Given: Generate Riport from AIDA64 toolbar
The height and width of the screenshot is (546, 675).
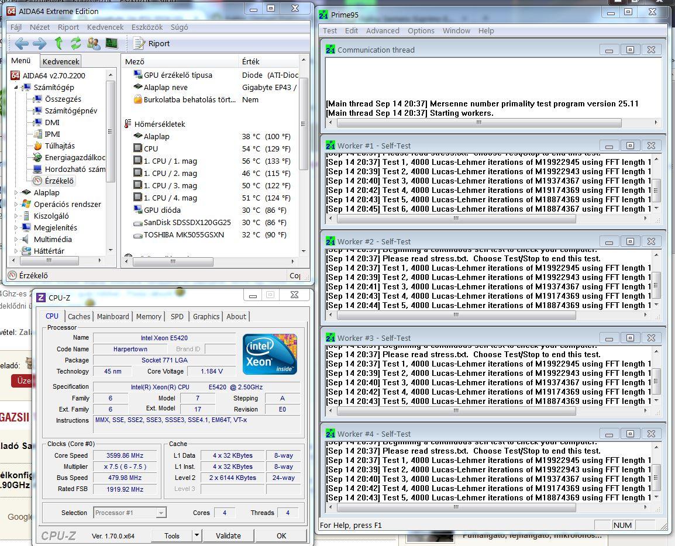Looking at the screenshot, I should pyautogui.click(x=151, y=43).
